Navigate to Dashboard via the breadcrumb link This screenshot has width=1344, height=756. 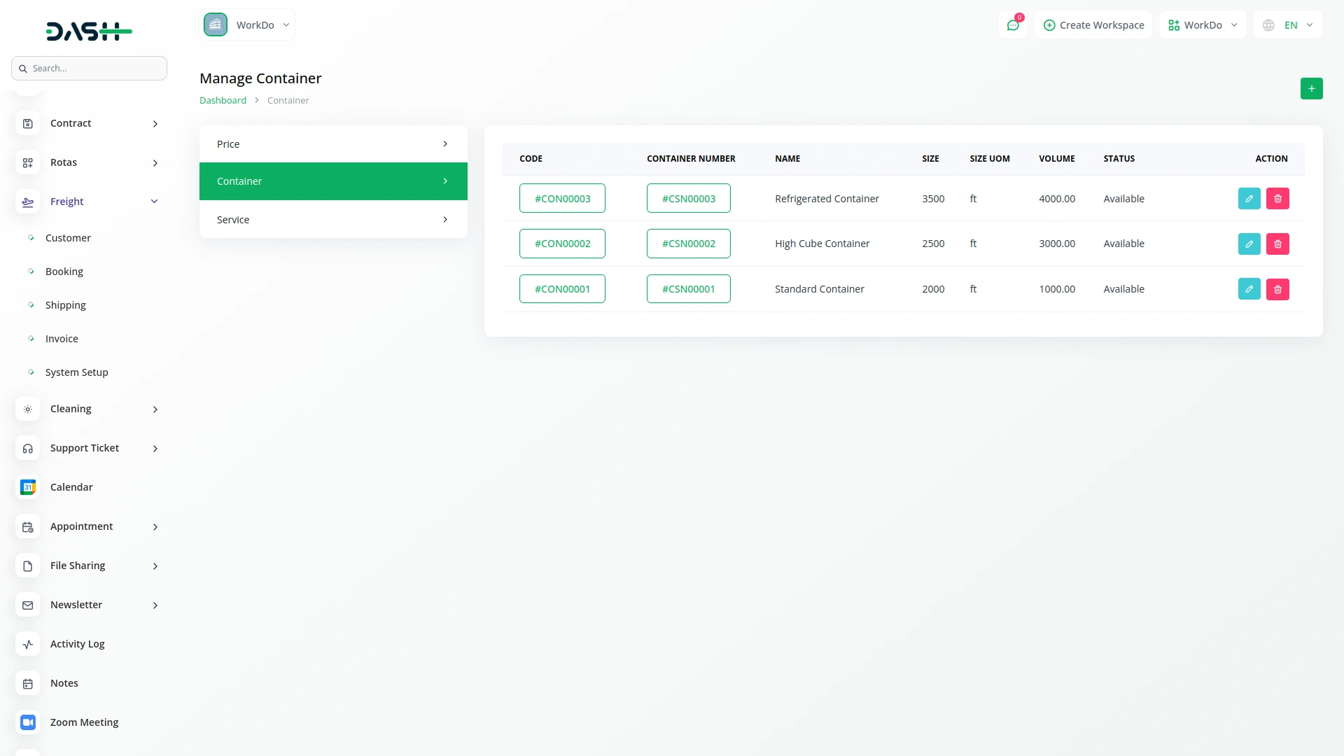[223, 100]
